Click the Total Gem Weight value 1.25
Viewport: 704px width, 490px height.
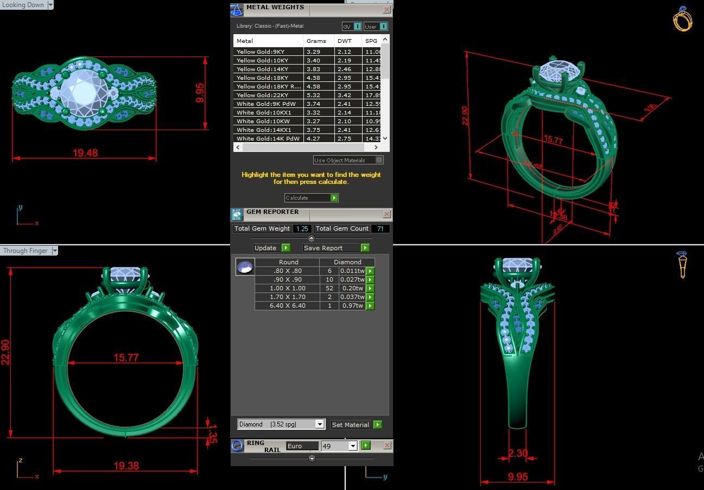(x=302, y=228)
